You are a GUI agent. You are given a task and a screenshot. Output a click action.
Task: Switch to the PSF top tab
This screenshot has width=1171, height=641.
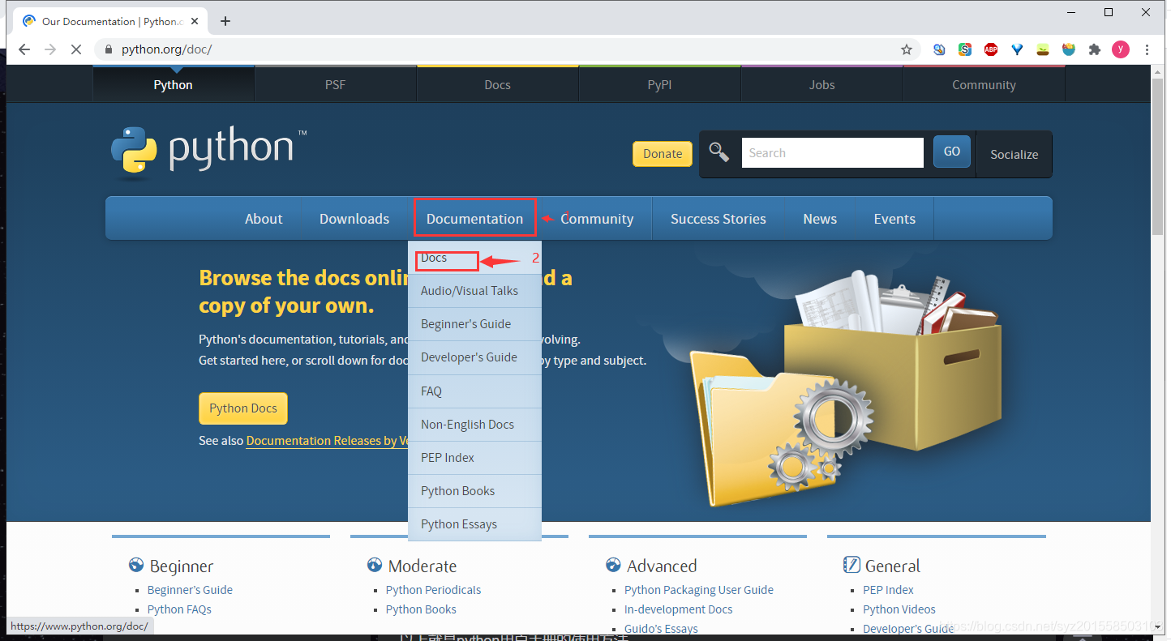pyautogui.click(x=336, y=84)
